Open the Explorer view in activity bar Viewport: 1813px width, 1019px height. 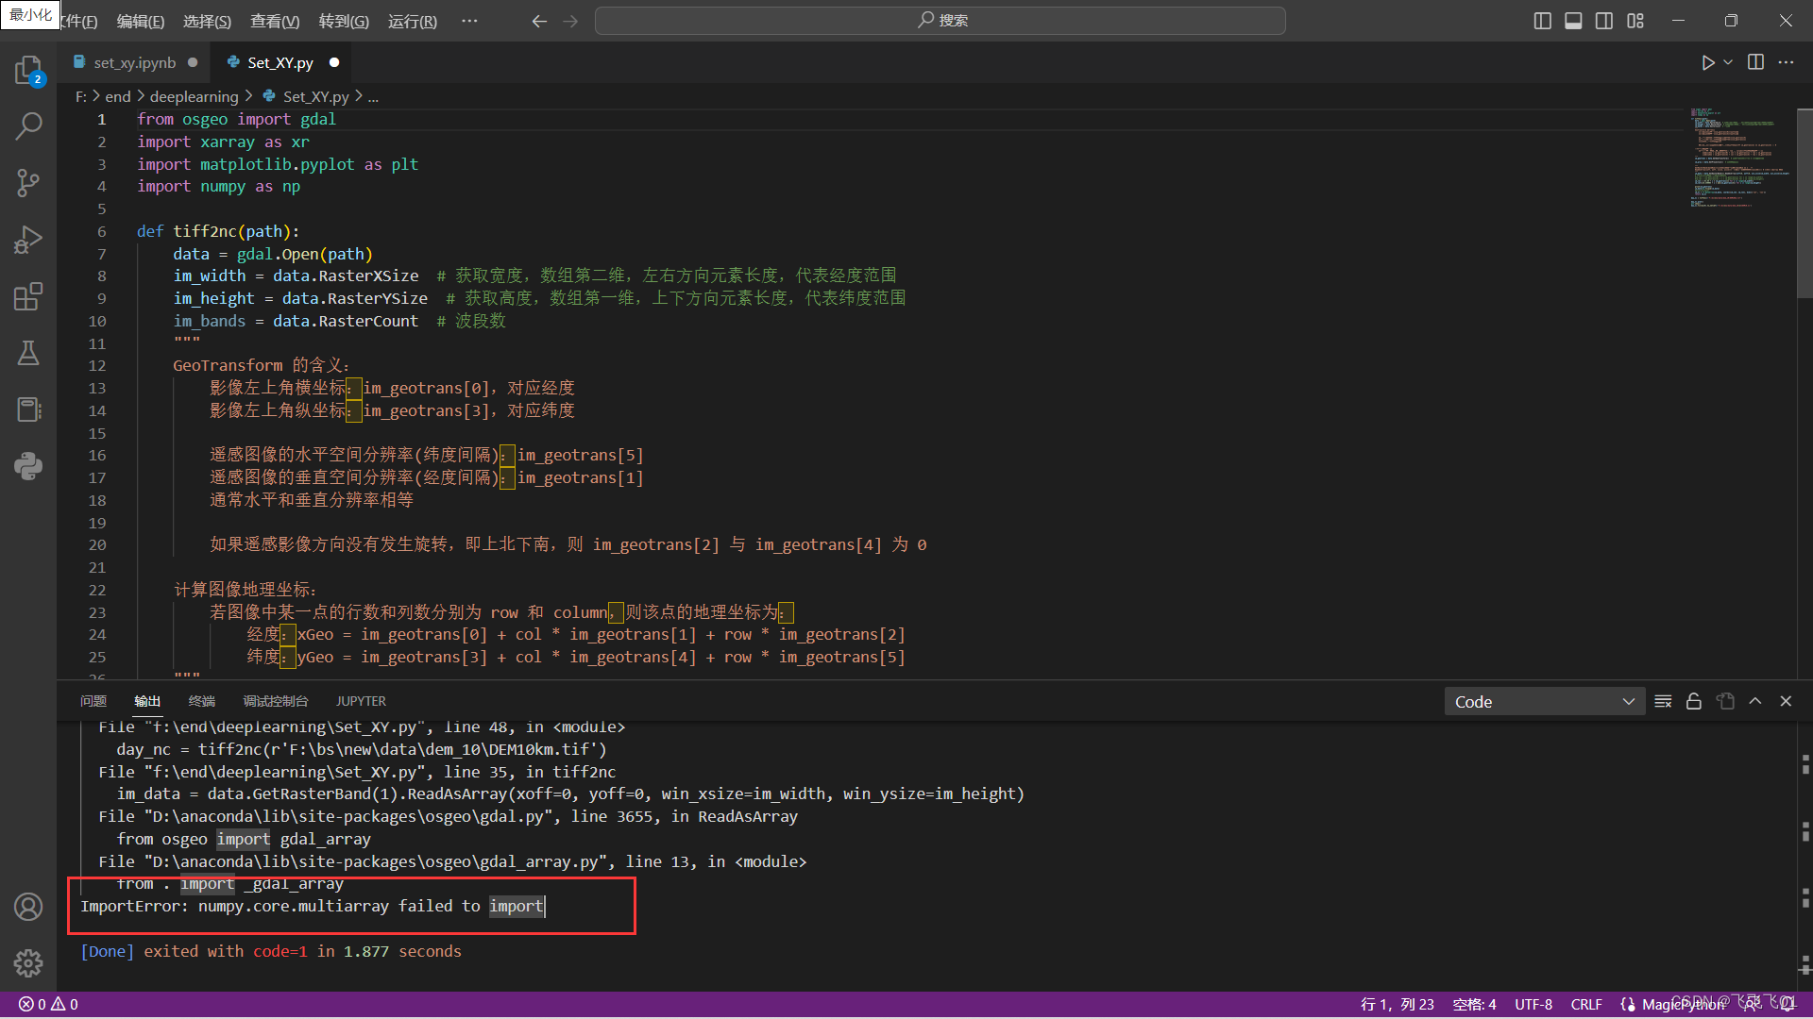pos(28,70)
